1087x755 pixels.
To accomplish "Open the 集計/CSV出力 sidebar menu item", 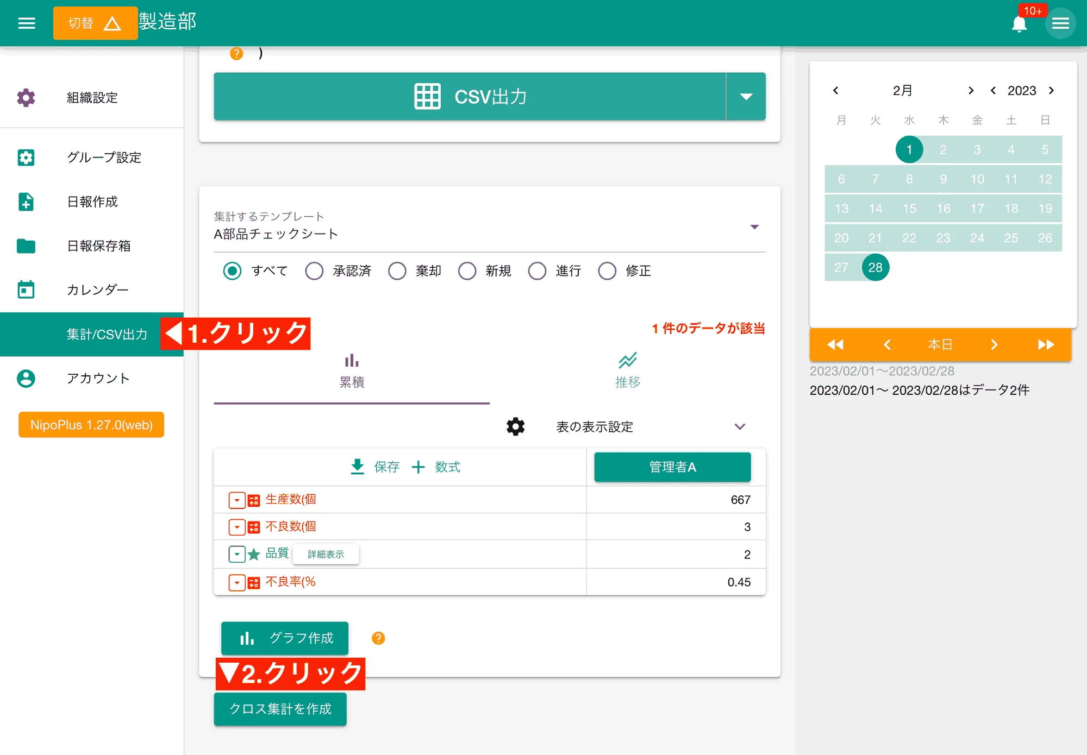I will point(107,335).
